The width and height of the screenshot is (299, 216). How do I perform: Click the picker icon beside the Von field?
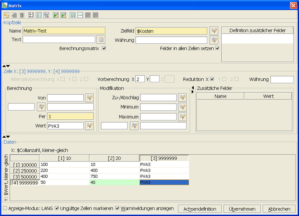click(89, 98)
